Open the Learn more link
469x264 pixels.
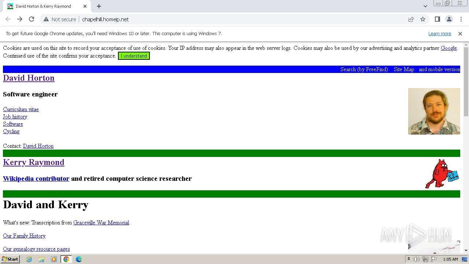440,34
